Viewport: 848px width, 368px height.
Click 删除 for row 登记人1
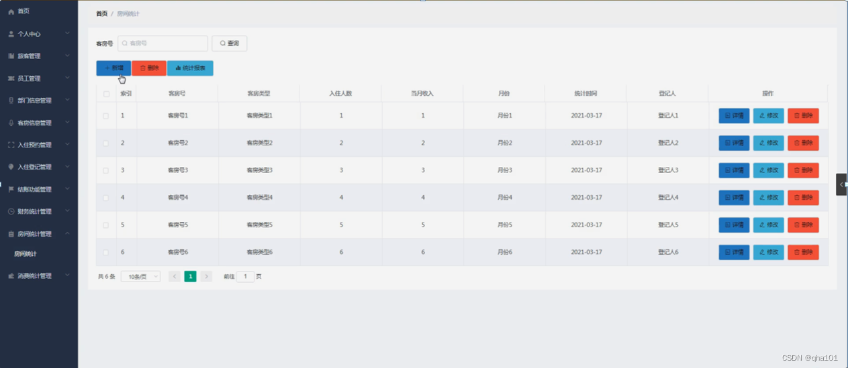coord(803,116)
